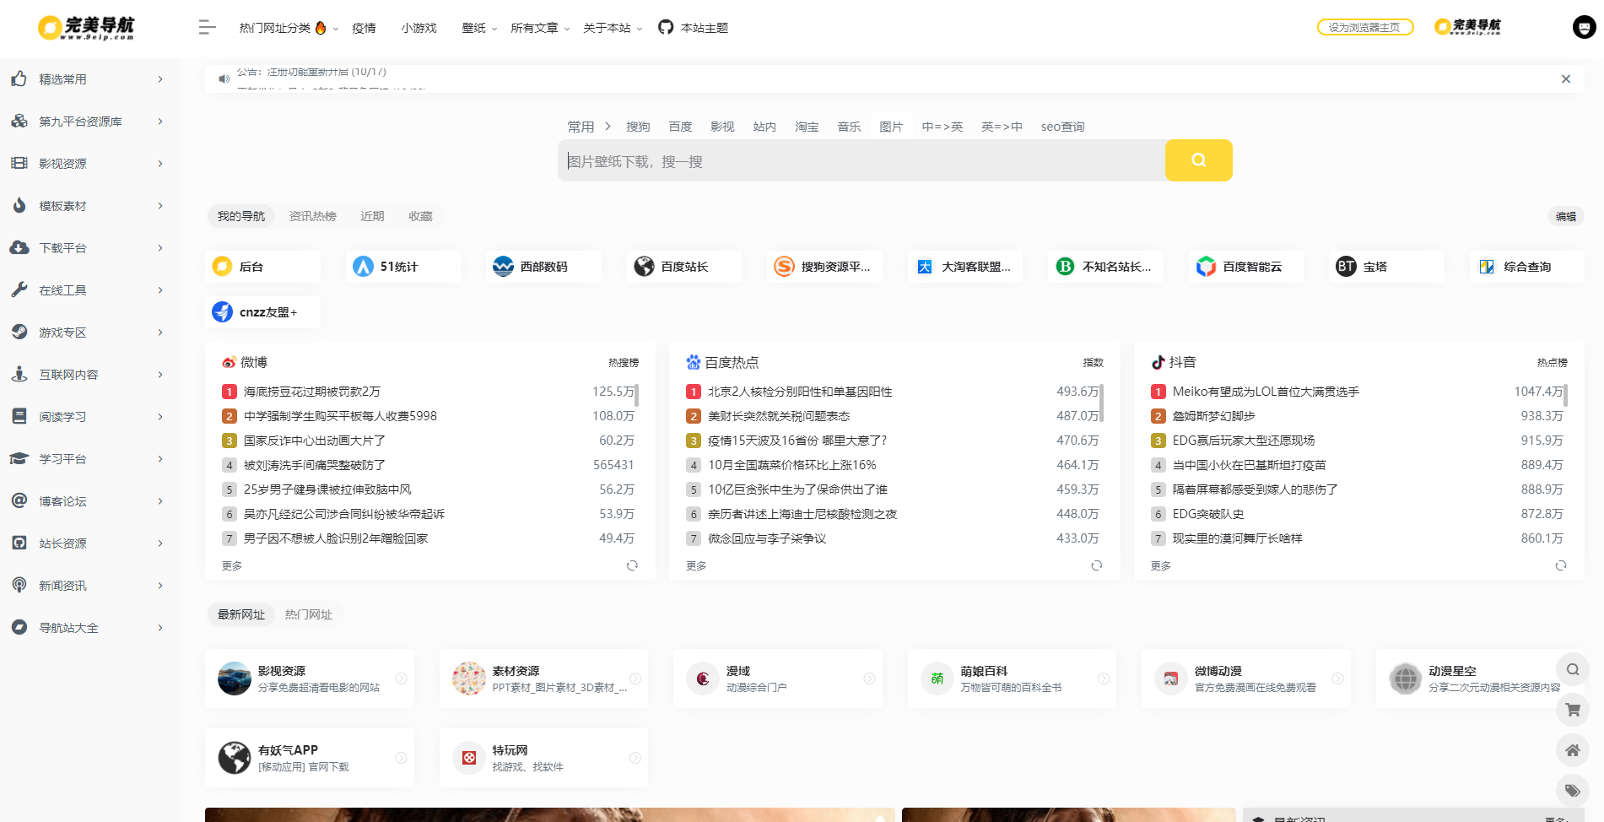Viewport: 1604px width, 822px height.
Task: Click the floating tags icon button
Action: click(1573, 791)
